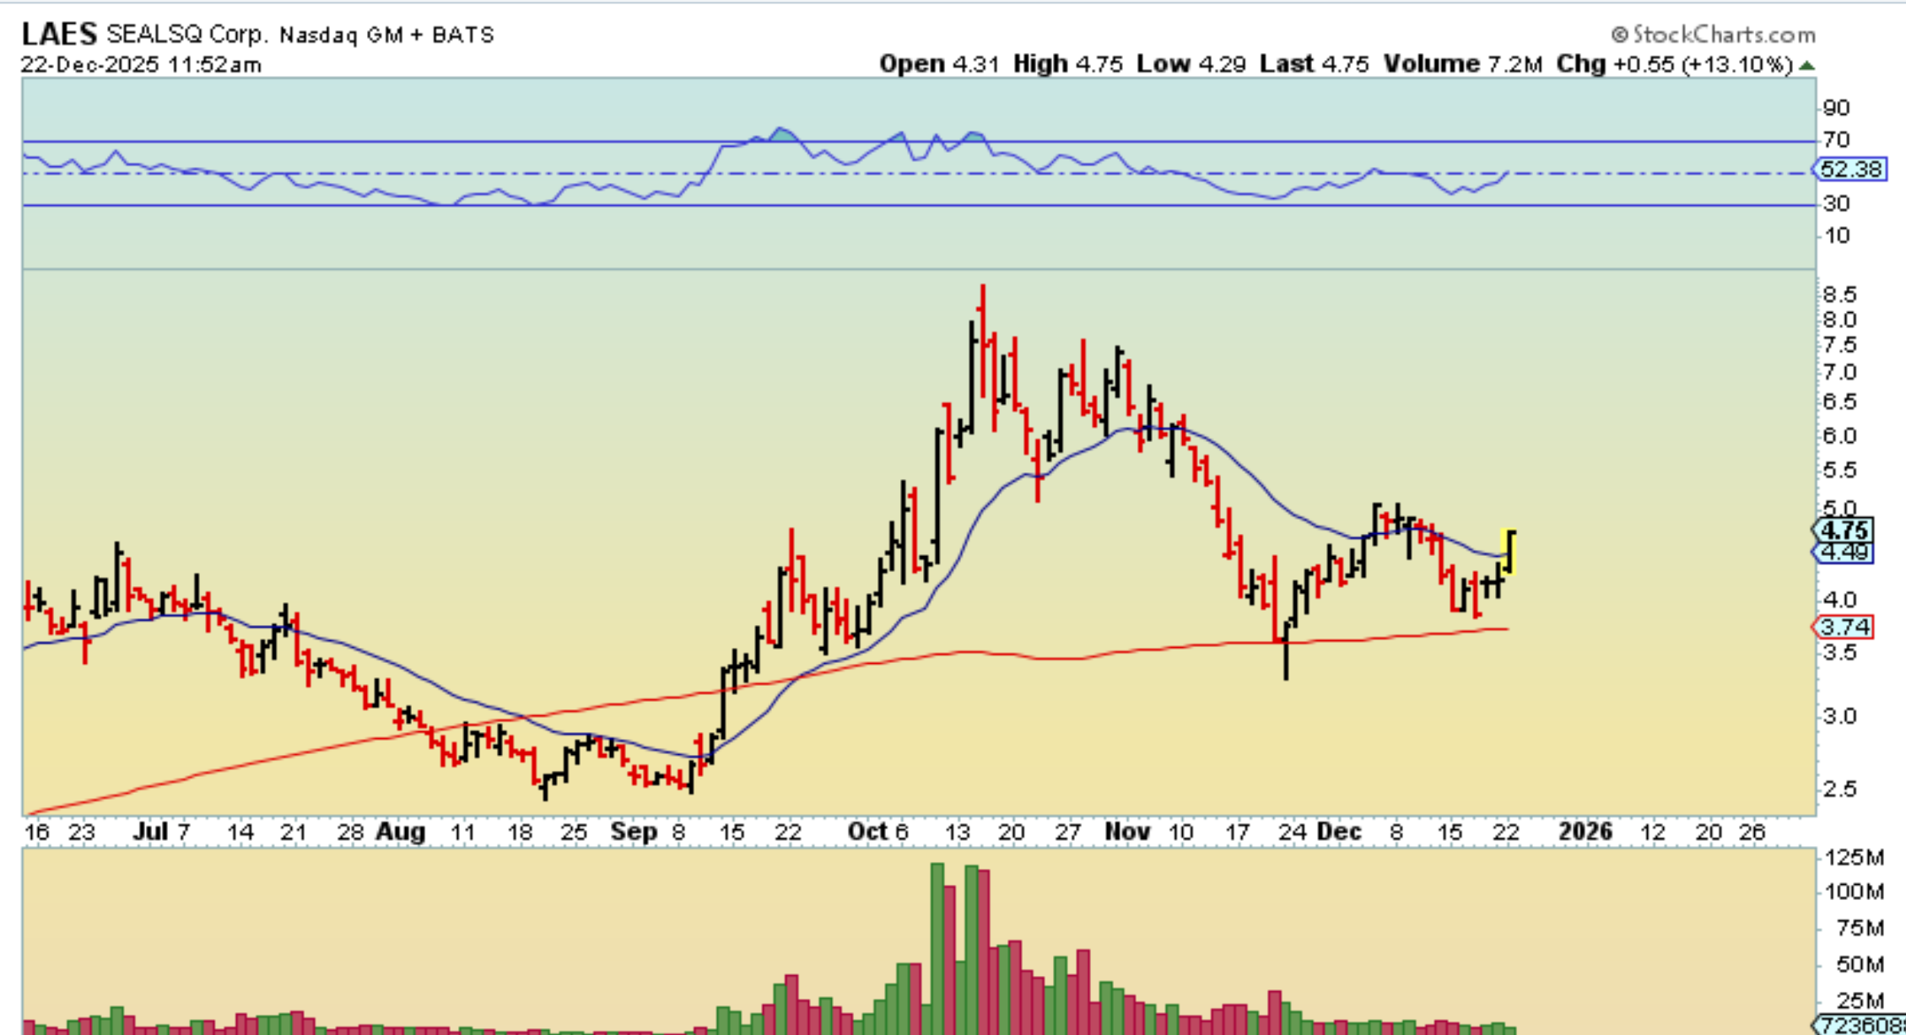Select the Sep label on the date axis
Screen dimensions: 1906x1035
pos(633,832)
